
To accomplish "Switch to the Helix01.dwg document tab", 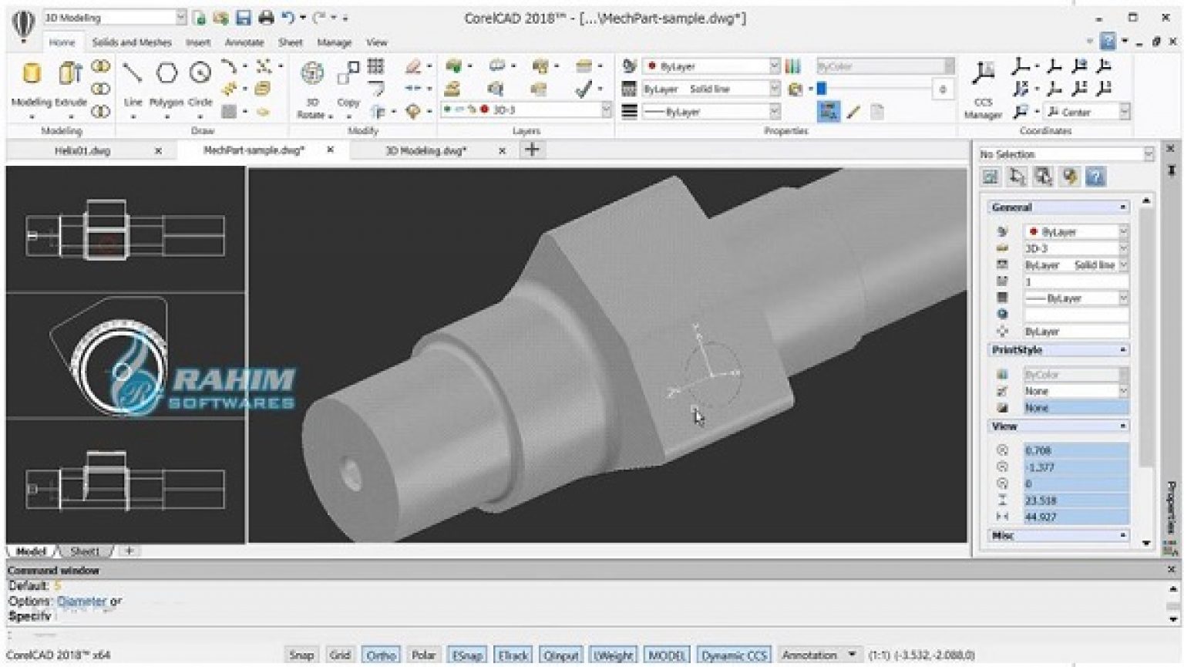I will point(82,150).
